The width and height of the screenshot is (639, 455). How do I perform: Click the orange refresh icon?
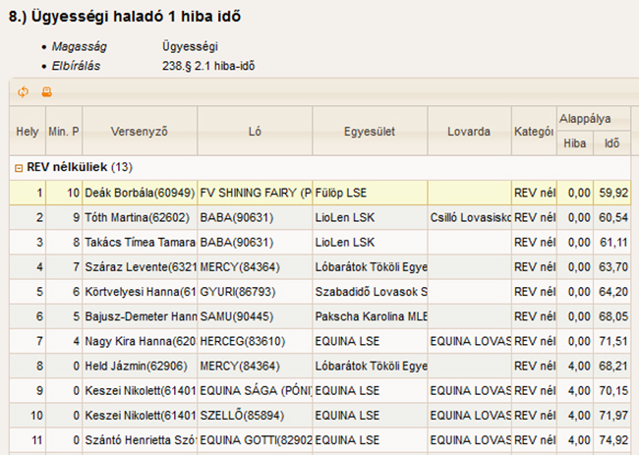coord(24,92)
